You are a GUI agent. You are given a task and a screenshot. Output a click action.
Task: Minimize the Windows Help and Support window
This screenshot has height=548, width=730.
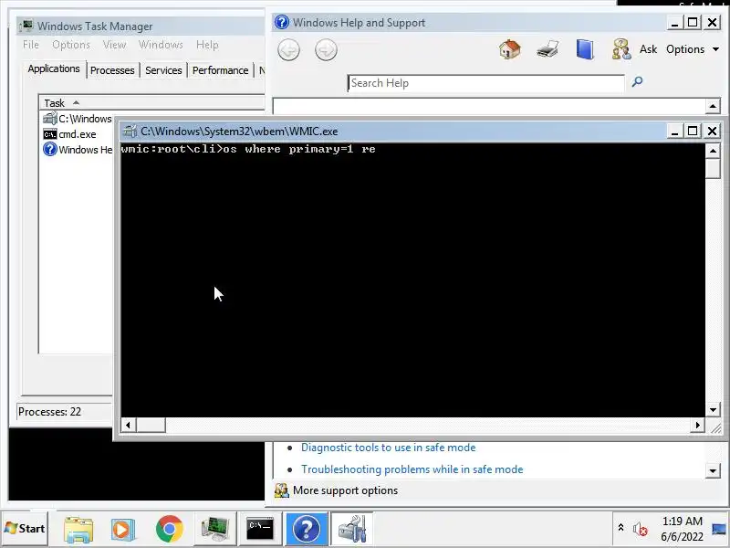[x=674, y=22]
